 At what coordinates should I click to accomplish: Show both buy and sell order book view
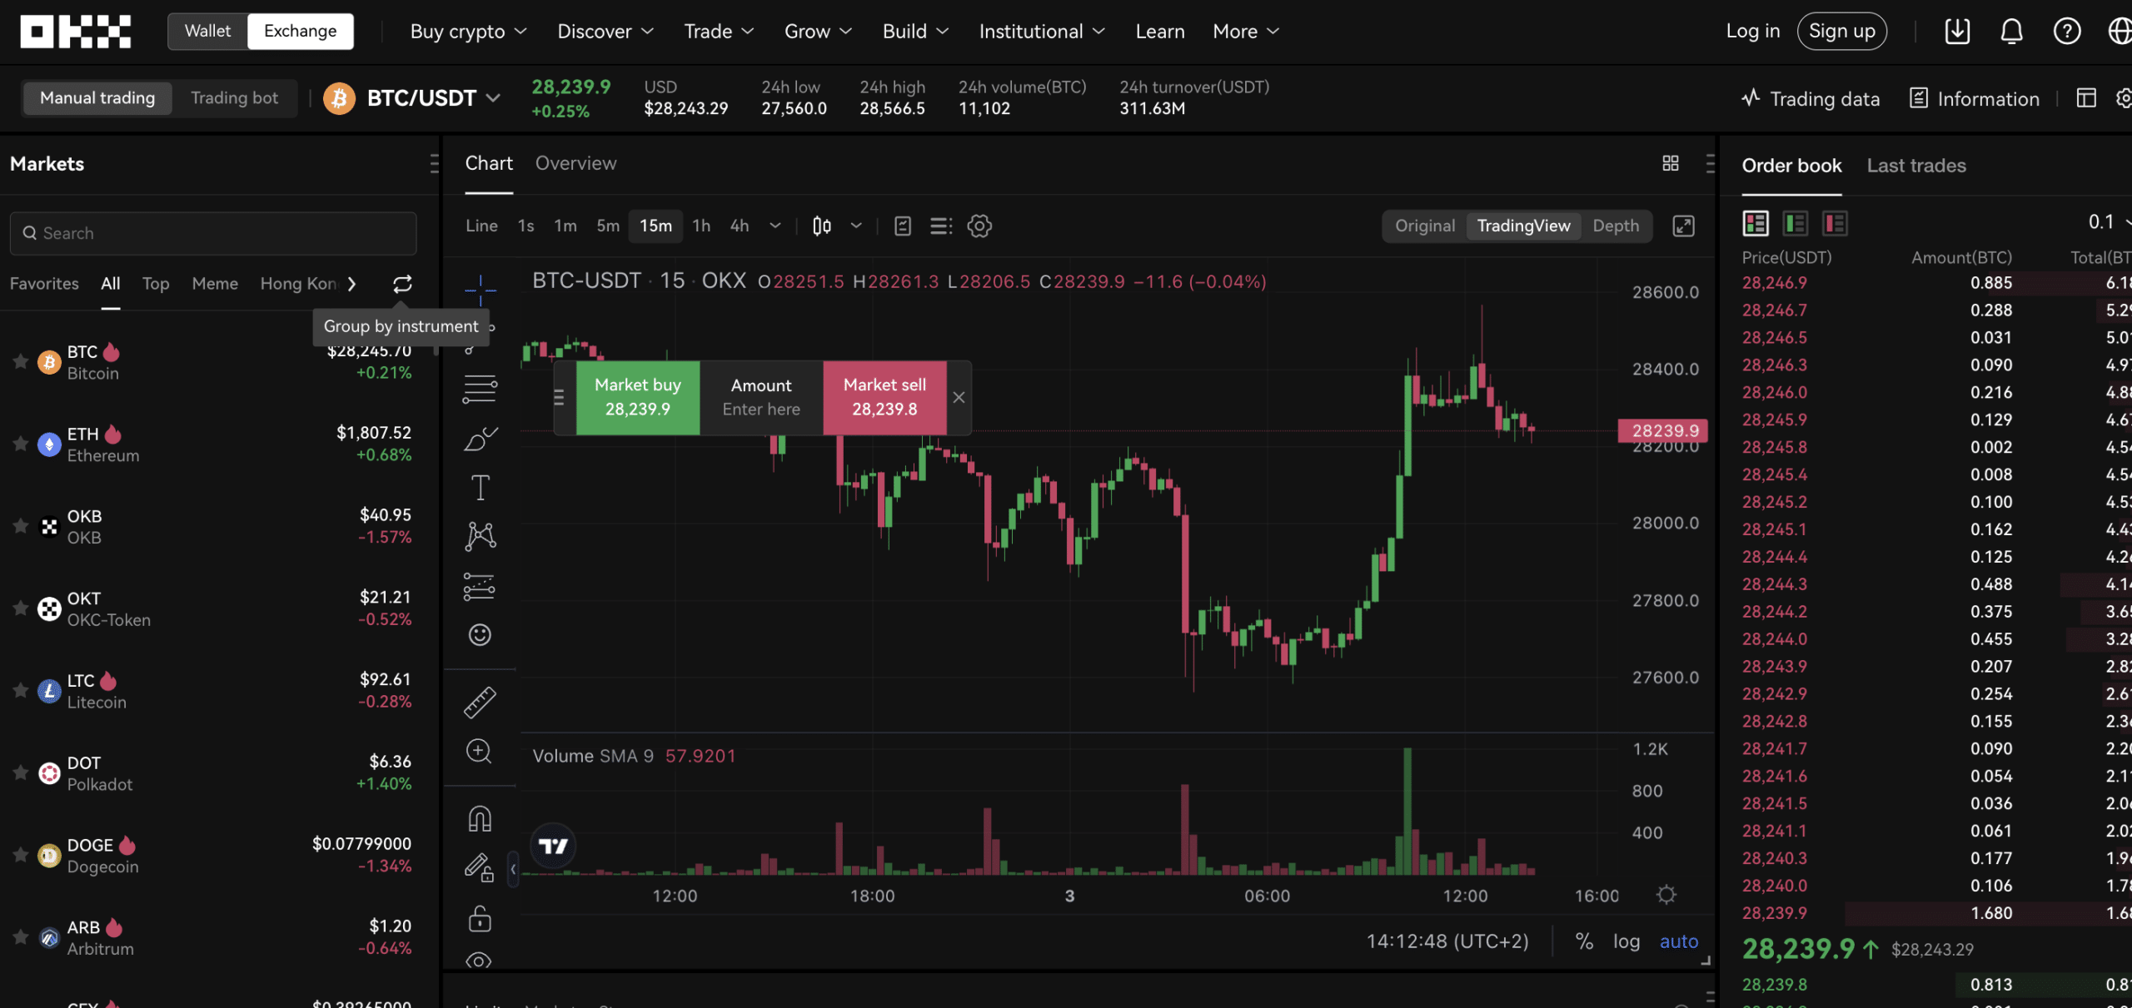click(1756, 223)
